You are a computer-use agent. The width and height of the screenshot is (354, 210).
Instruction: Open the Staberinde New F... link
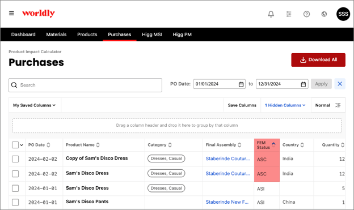(x=227, y=202)
